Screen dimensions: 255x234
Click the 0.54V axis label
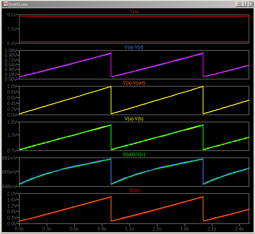[11, 65]
